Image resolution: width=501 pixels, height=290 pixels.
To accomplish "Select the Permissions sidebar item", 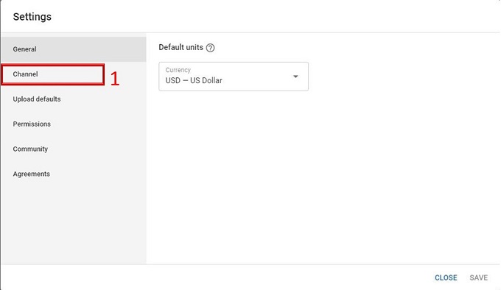I will (74, 124).
